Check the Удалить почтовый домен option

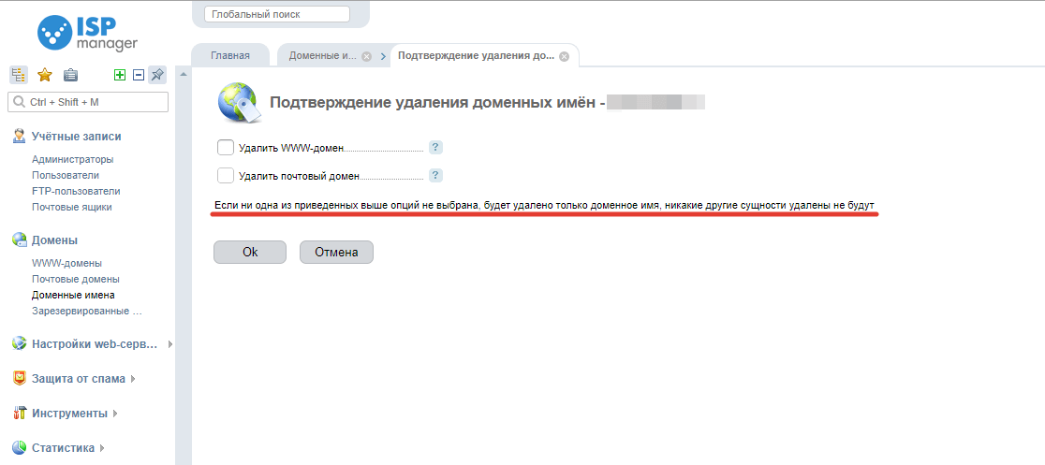(x=225, y=176)
